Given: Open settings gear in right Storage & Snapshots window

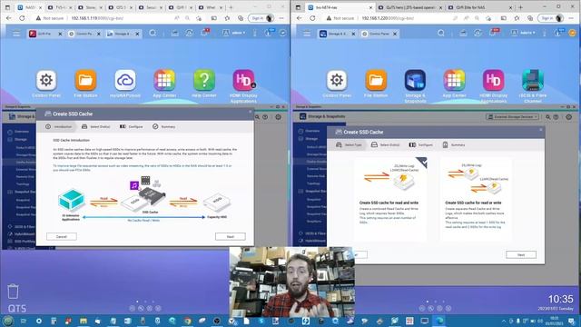Looking at the screenshot, I should (x=568, y=117).
